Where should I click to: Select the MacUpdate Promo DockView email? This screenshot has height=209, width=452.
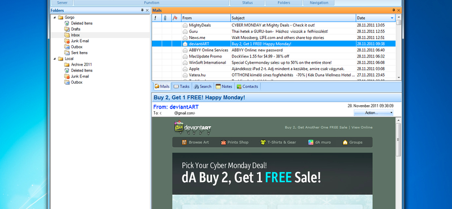[x=273, y=56]
